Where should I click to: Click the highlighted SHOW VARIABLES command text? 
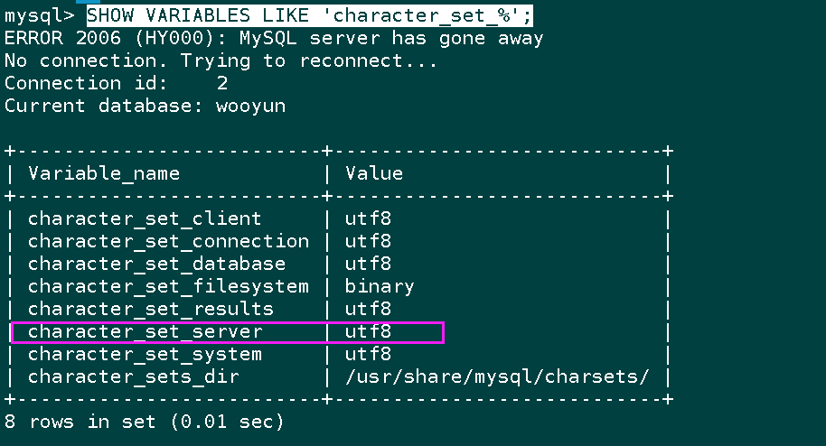(310, 15)
